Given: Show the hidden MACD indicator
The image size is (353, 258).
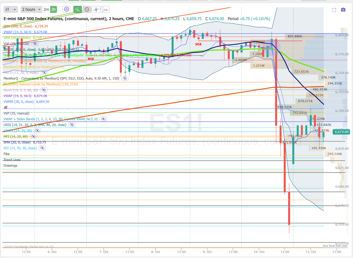Looking at the screenshot, I should (44, 73).
